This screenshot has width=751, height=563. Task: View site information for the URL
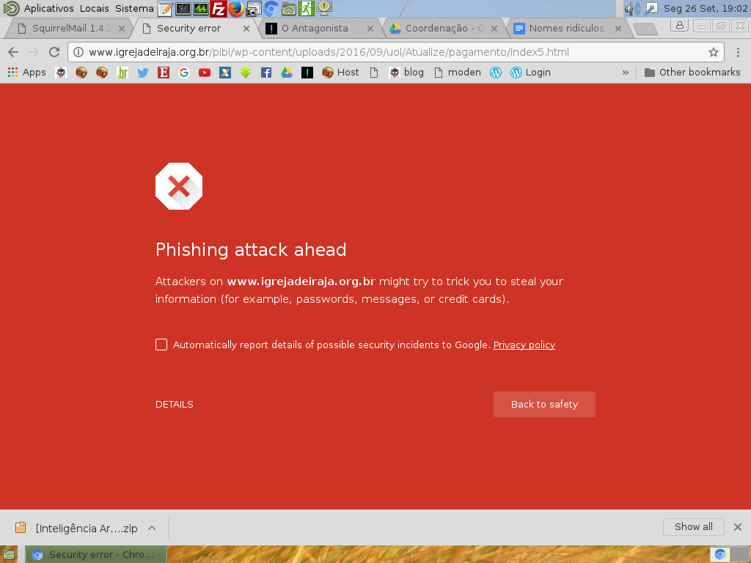click(78, 52)
